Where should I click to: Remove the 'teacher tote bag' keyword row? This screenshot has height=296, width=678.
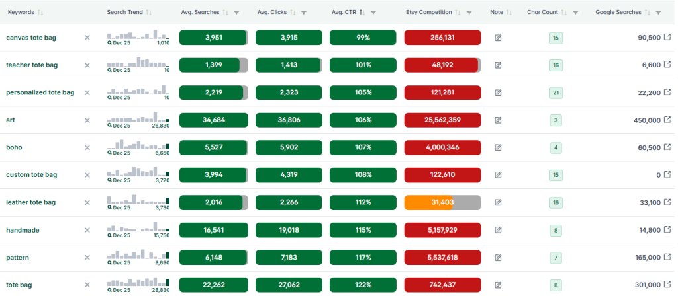point(87,65)
